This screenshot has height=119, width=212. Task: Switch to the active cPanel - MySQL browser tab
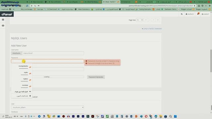[x=111, y=2]
